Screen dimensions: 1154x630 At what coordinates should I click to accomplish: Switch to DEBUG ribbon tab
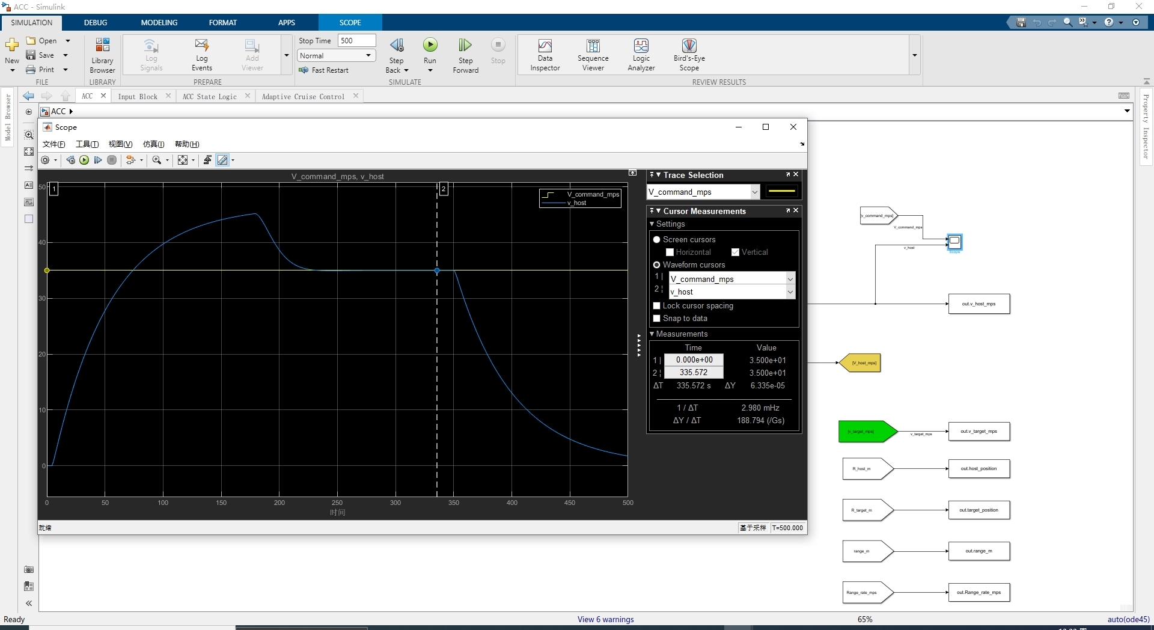pyautogui.click(x=96, y=22)
